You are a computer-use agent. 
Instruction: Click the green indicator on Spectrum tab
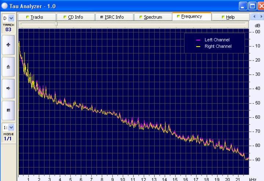point(141,17)
